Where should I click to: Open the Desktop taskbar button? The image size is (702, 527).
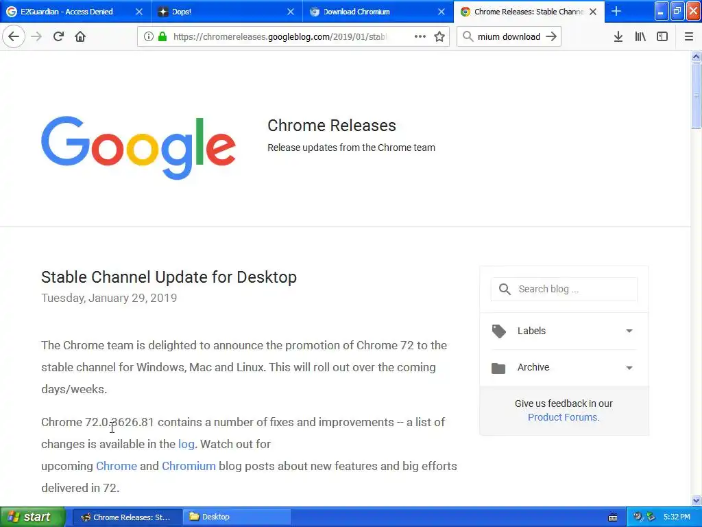point(237,517)
